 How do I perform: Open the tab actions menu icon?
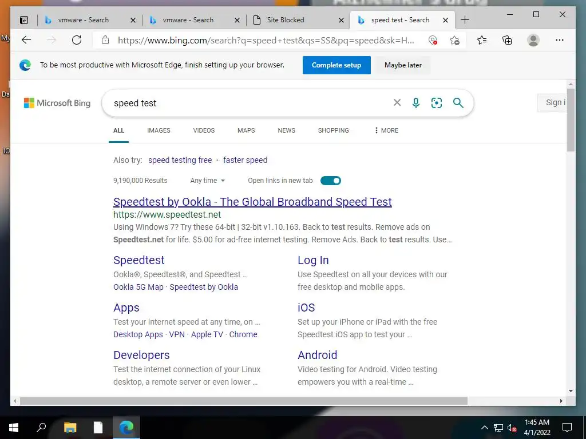click(24, 20)
